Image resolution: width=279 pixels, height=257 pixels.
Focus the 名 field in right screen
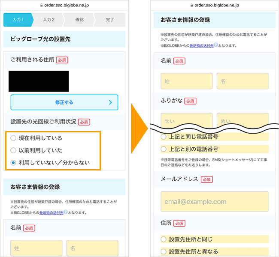coord(243,81)
